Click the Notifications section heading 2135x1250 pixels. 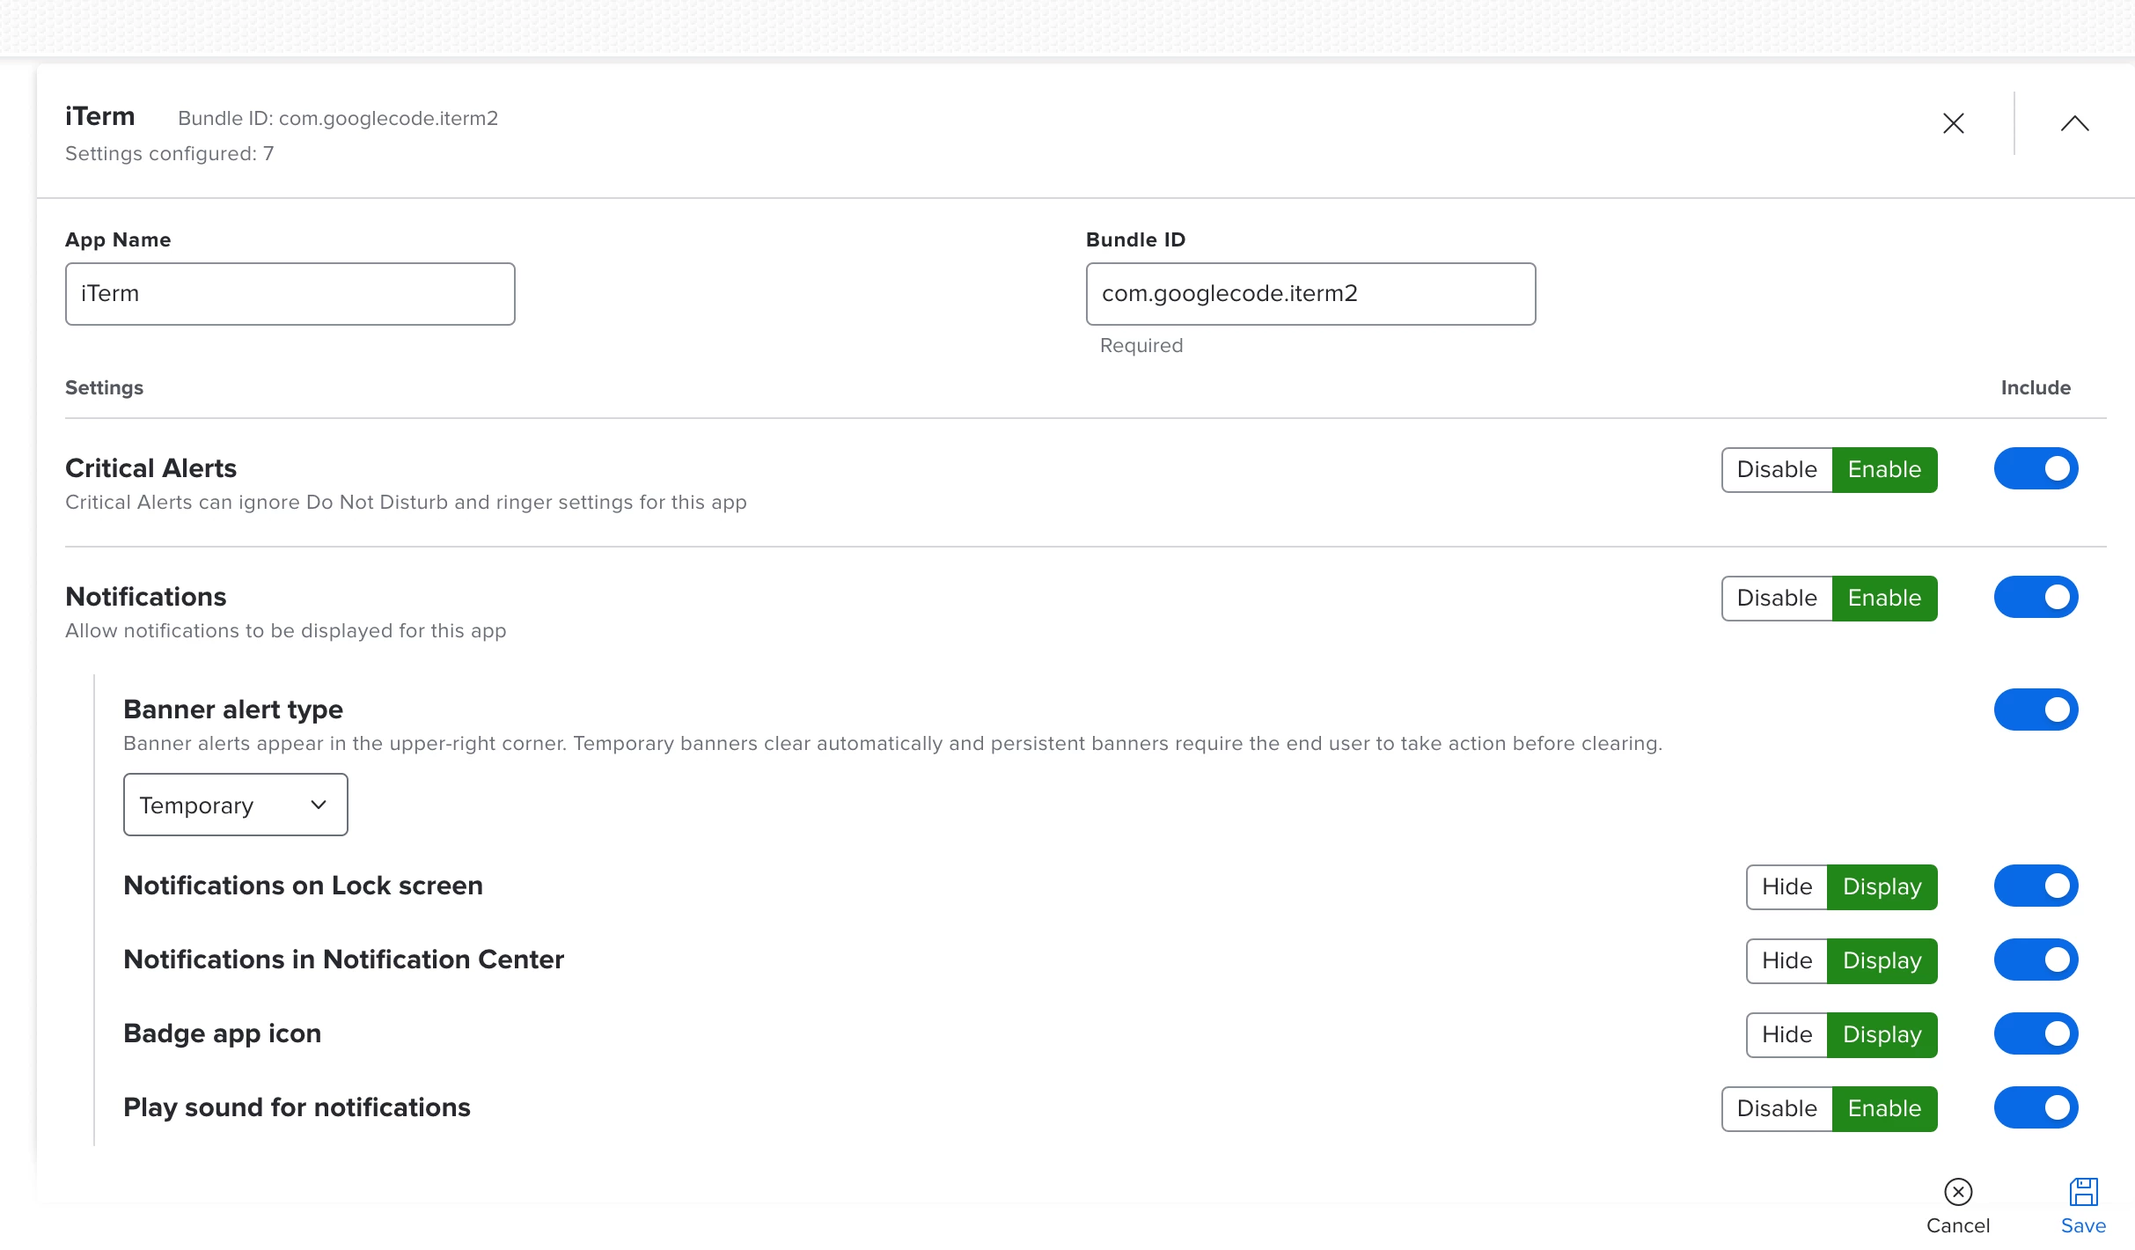click(x=146, y=597)
